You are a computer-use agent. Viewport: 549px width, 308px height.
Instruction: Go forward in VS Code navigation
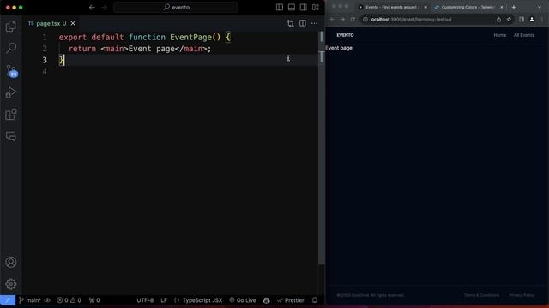click(105, 8)
